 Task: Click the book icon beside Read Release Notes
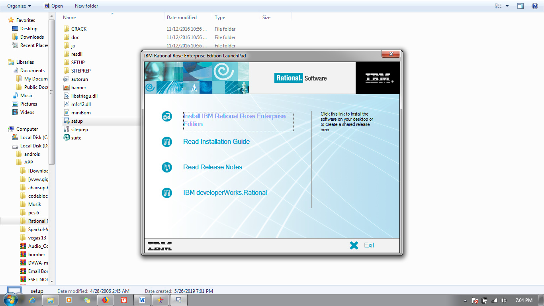click(x=167, y=167)
